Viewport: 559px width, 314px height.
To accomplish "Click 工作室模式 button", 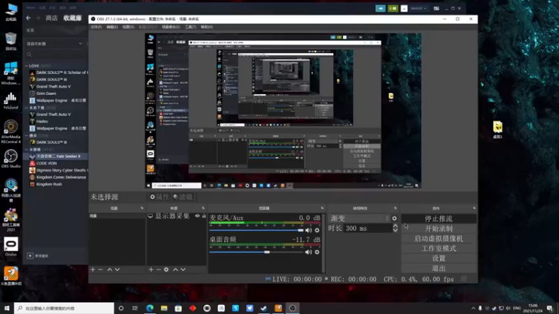I will (x=439, y=248).
